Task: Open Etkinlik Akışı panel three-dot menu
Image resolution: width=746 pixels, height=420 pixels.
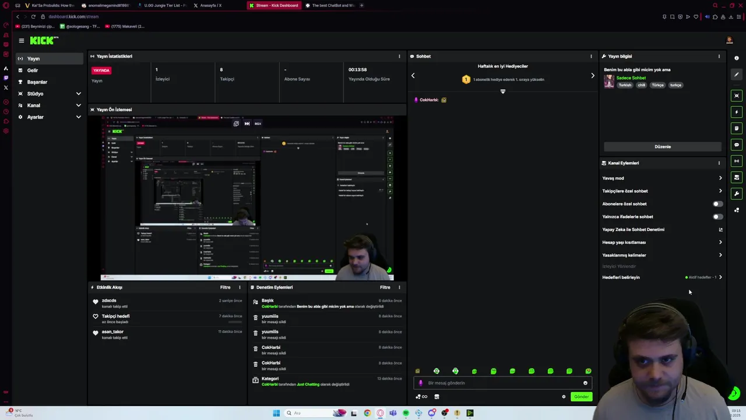Action: (240, 288)
